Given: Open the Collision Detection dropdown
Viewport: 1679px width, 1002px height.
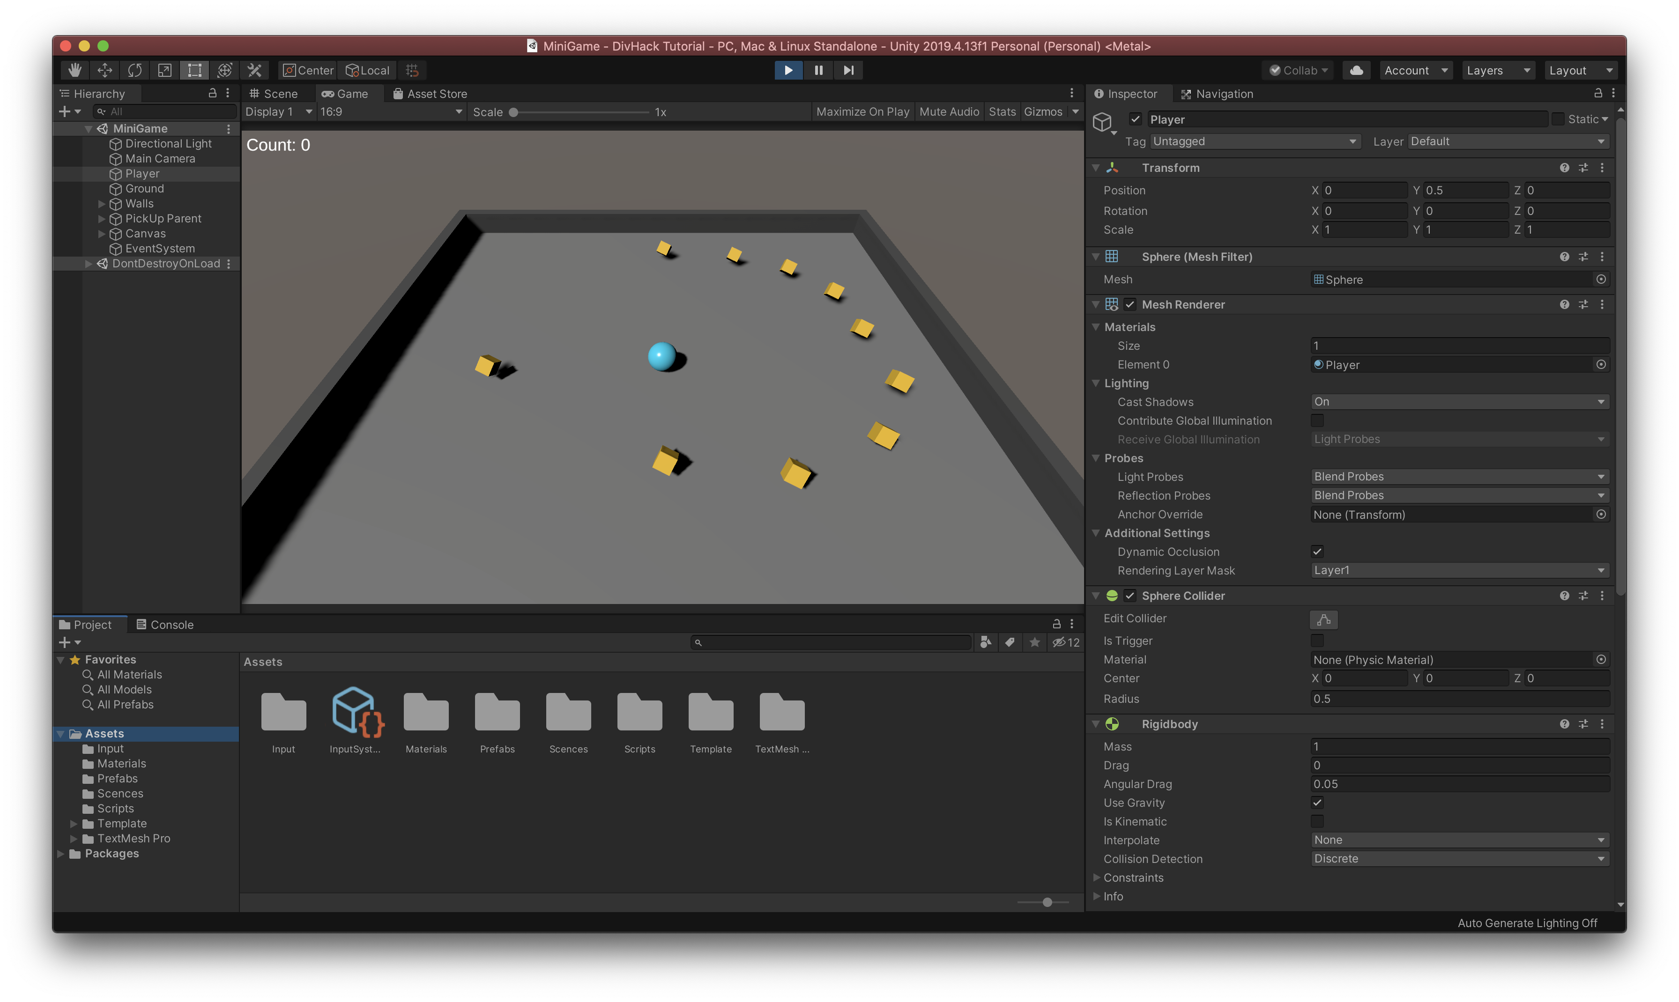Looking at the screenshot, I should pos(1459,859).
